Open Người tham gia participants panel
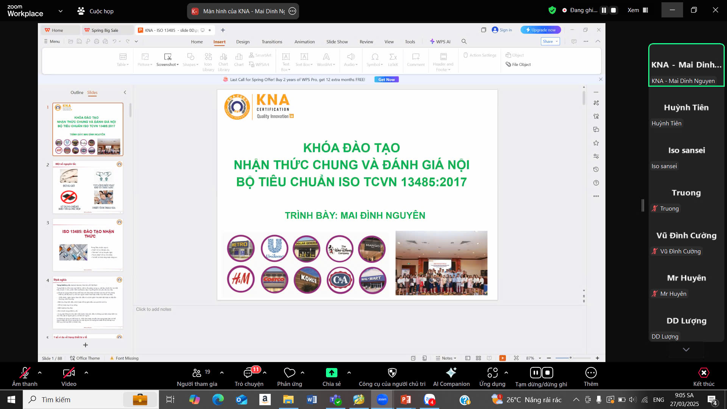727x409 pixels. tap(197, 373)
